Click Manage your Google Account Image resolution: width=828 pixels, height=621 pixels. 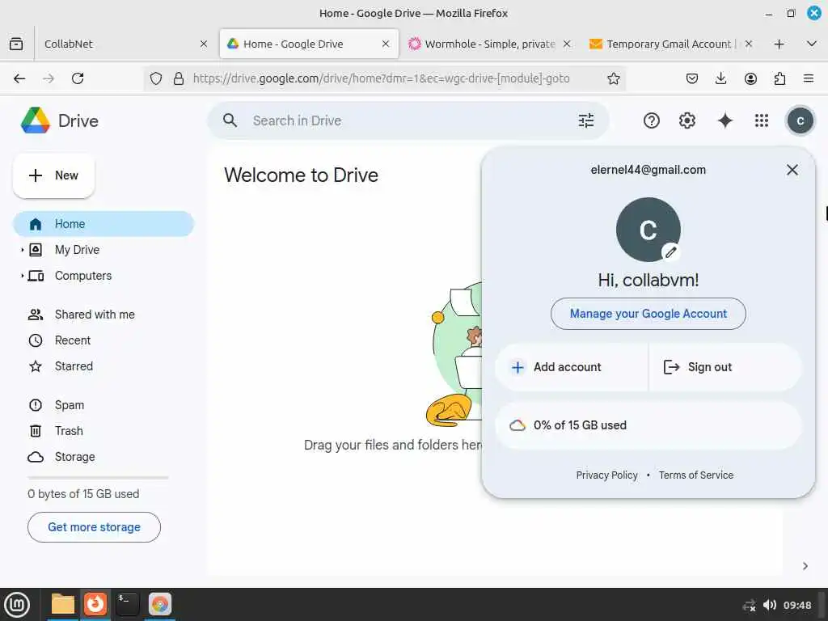point(648,314)
